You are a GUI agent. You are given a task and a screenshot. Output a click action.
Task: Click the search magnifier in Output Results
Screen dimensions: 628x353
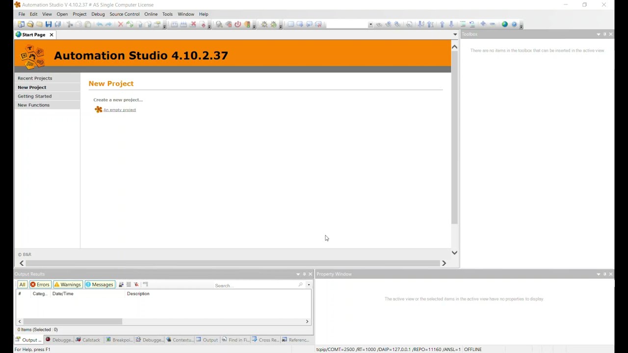[300, 285]
